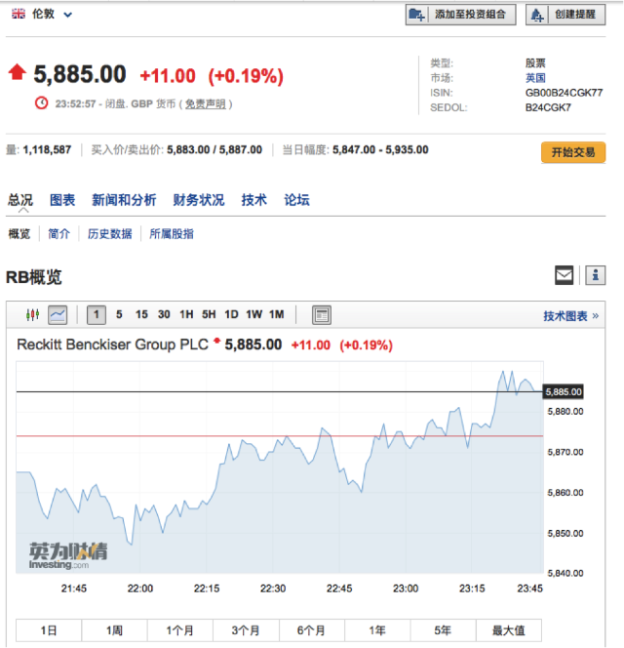Set chart range to 最大值
The image size is (624, 648).
click(x=509, y=630)
